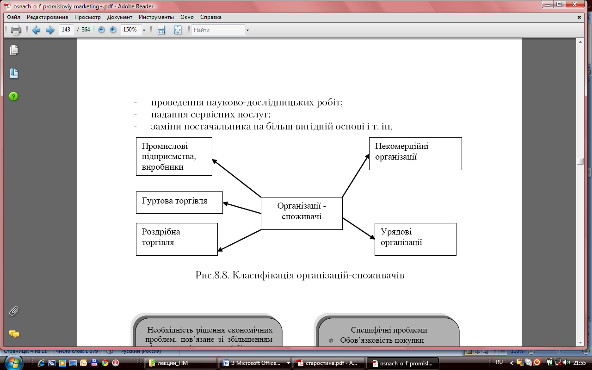The width and height of the screenshot is (592, 370).
Task: Open the green help question-mark panel
Action: [x=14, y=96]
